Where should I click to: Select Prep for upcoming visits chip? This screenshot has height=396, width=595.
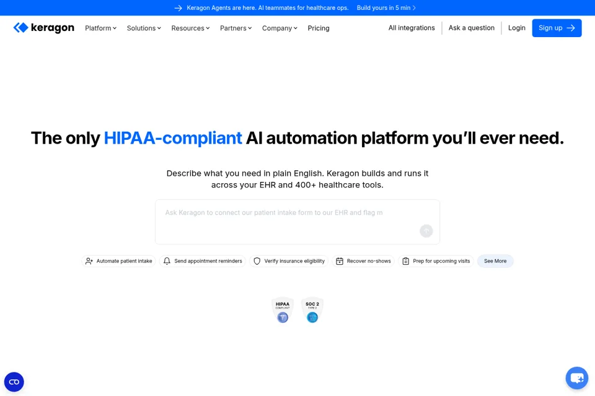[436, 261]
